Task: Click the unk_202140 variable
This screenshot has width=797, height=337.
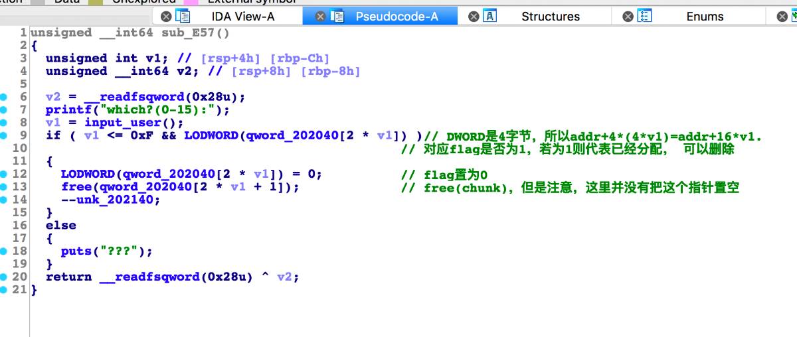Action: (x=116, y=200)
